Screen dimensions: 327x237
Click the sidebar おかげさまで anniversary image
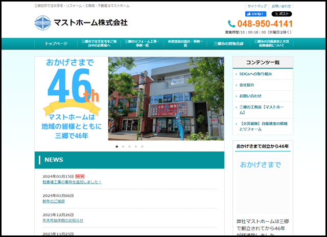click(x=263, y=185)
